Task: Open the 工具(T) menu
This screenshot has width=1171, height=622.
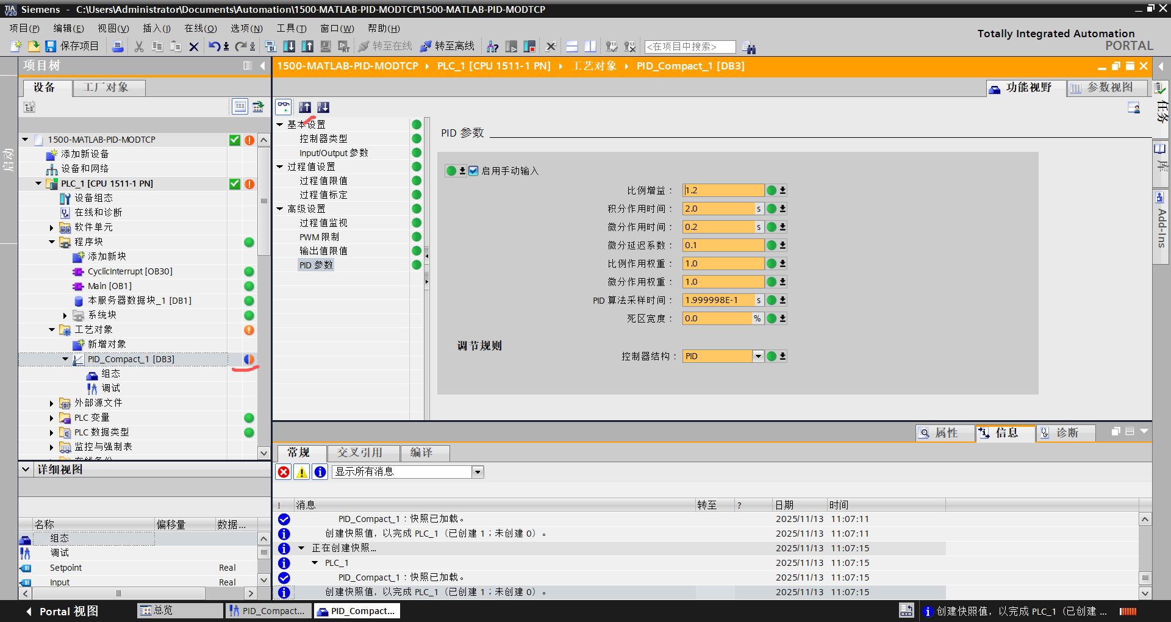Action: (x=292, y=29)
